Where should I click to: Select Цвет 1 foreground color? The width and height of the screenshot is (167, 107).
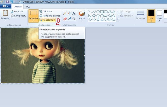(x=151, y=16)
